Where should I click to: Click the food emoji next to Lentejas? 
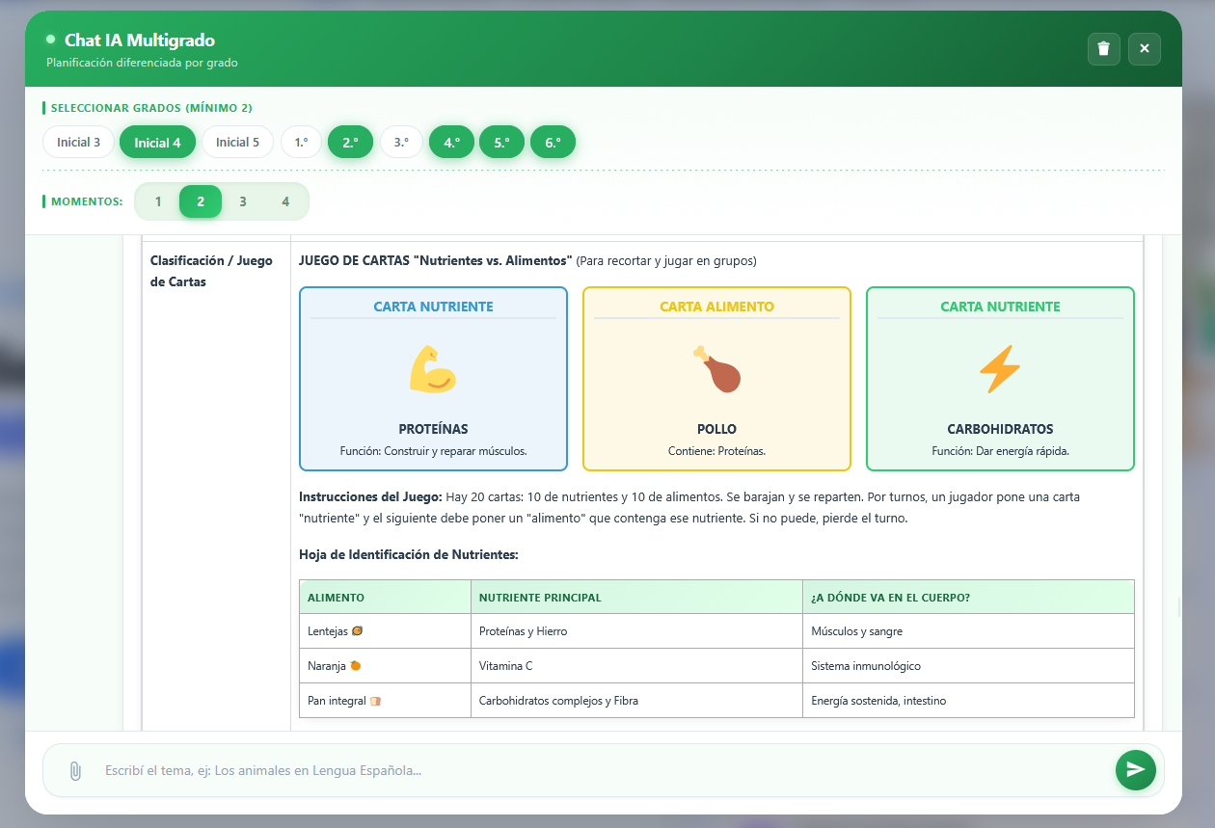pyautogui.click(x=357, y=630)
